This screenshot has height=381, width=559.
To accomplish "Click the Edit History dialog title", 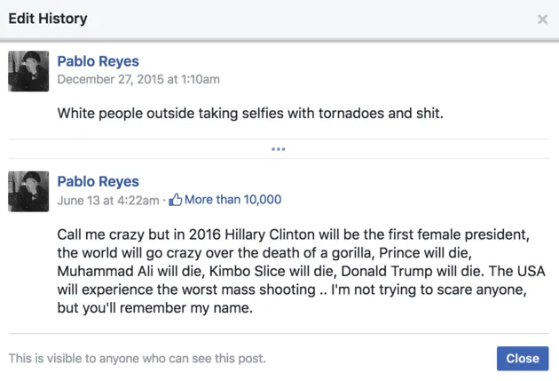I will click(x=48, y=19).
